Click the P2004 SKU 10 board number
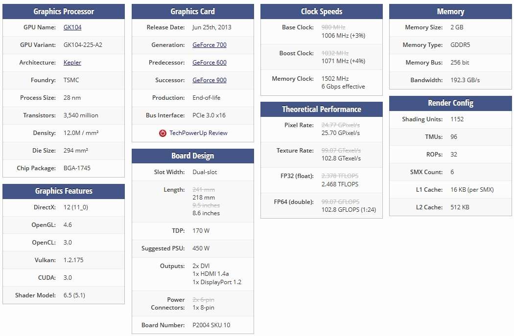The height and width of the screenshot is (336, 514). coord(211,325)
